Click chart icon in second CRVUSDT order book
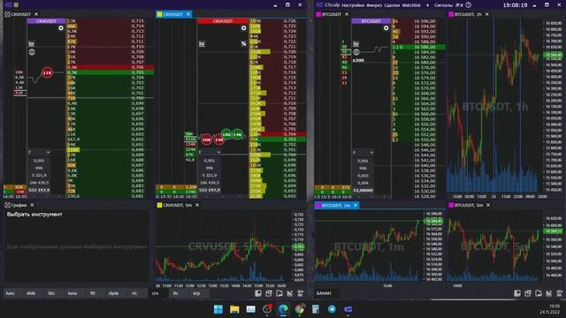This screenshot has height=318, width=566. pyautogui.click(x=202, y=44)
